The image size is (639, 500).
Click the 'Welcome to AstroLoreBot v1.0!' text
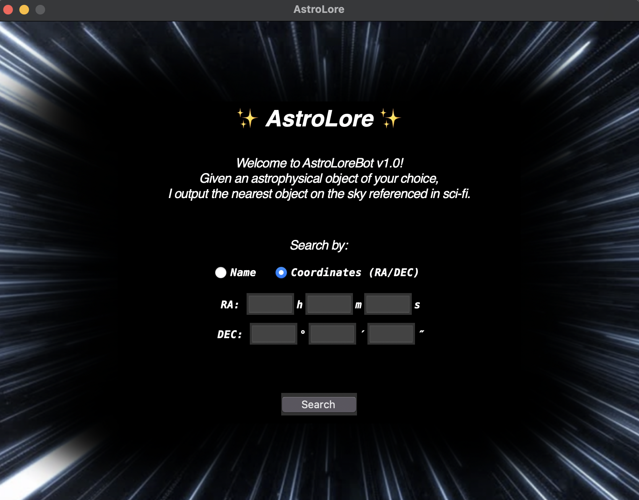[x=319, y=163]
